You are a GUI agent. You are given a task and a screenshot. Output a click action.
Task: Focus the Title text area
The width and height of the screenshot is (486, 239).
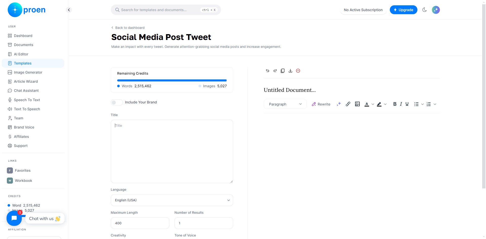coord(172,151)
